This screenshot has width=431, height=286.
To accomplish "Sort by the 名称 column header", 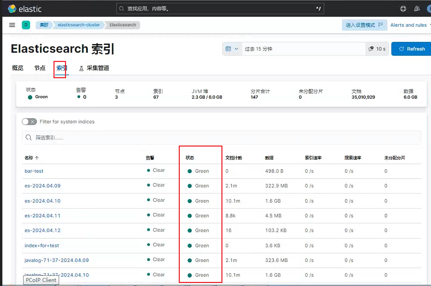I will coord(31,158).
